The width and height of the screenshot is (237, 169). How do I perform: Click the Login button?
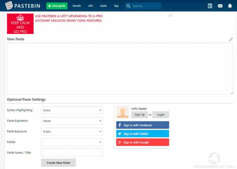tap(161, 115)
